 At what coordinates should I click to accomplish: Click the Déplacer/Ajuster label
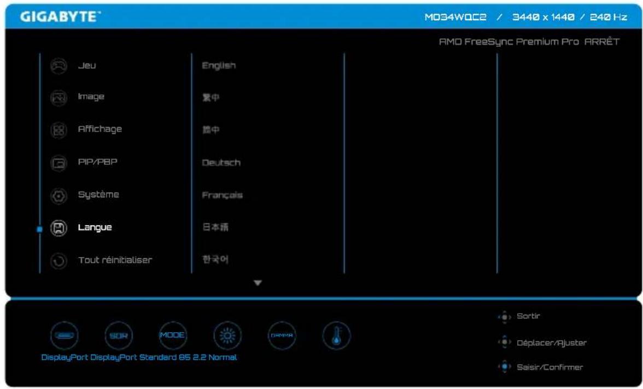coord(552,343)
